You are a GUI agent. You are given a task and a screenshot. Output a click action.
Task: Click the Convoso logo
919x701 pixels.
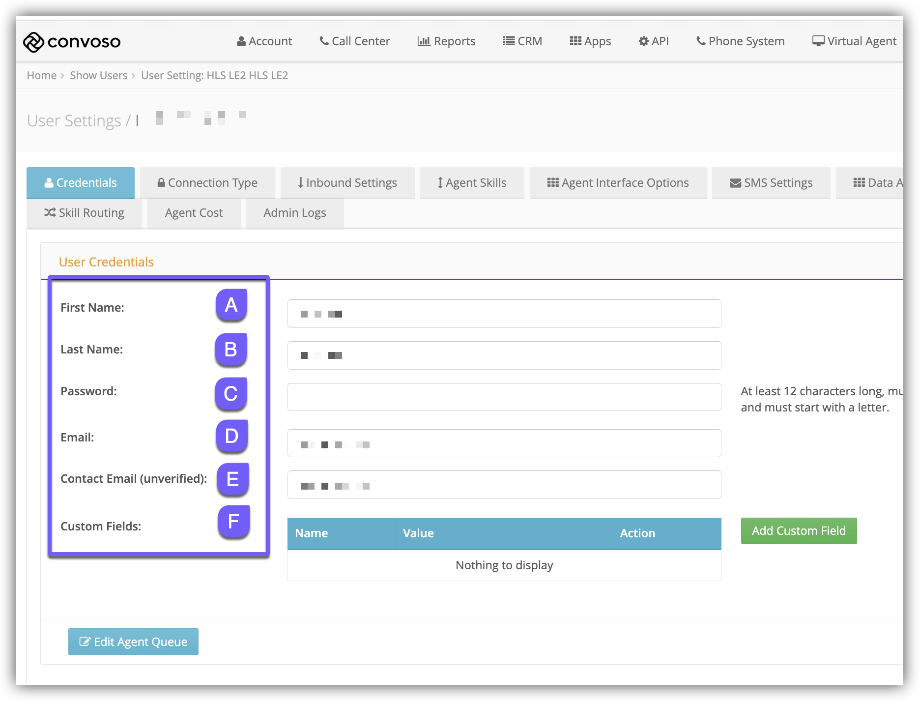click(72, 42)
